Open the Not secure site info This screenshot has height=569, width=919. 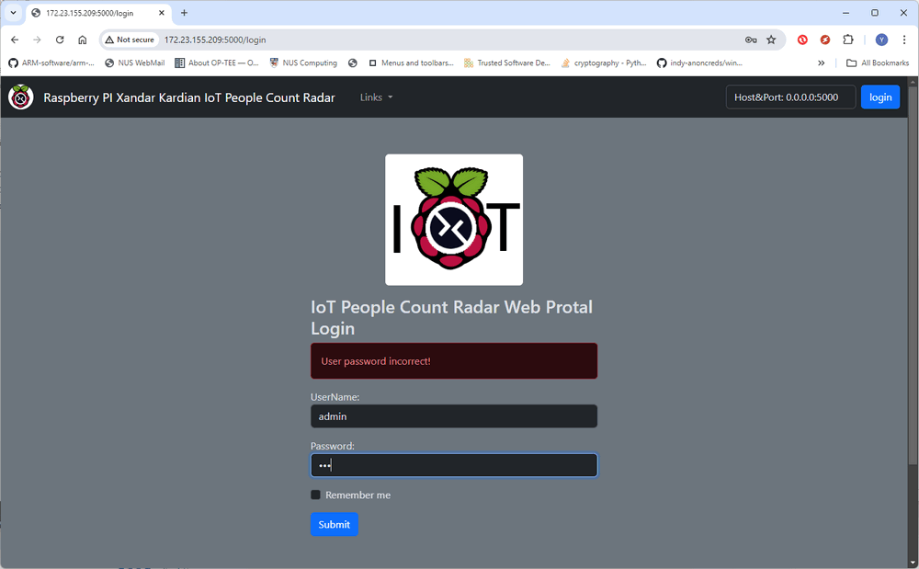pos(130,40)
